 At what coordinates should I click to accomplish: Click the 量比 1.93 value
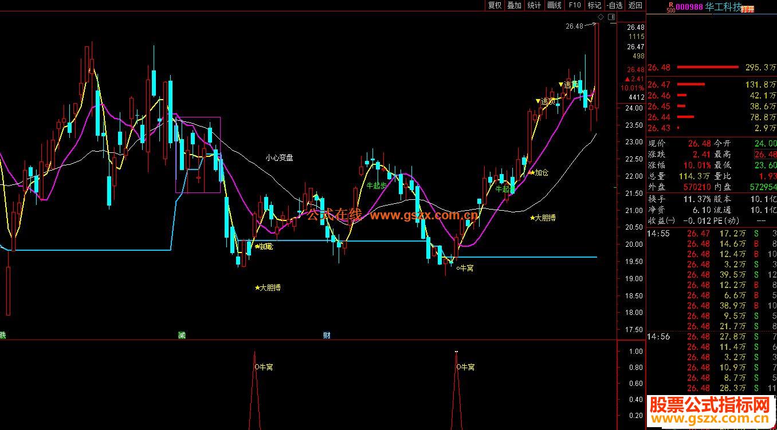(x=768, y=176)
